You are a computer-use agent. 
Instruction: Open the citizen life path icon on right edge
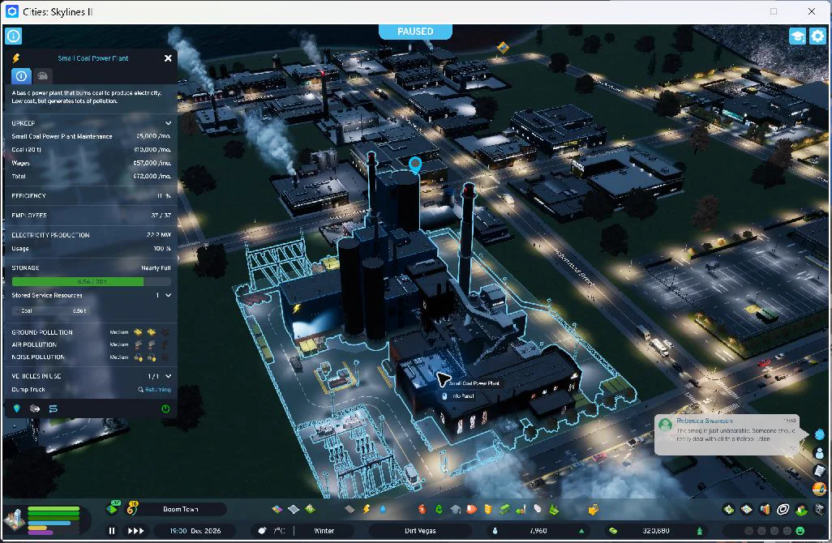[x=819, y=453]
